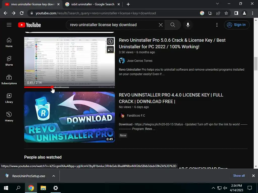Open History in the sidebar
258x193 pixels.
[x=9, y=117]
